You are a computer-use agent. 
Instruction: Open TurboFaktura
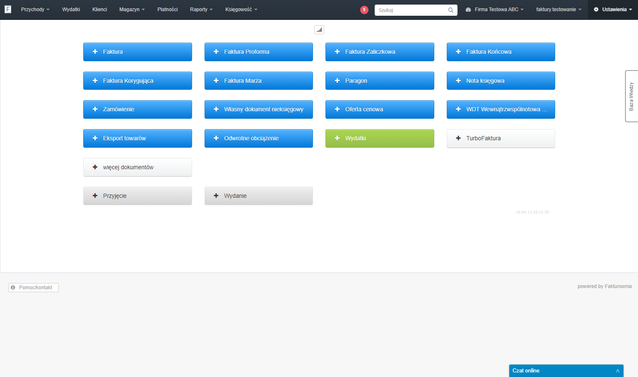pyautogui.click(x=501, y=138)
